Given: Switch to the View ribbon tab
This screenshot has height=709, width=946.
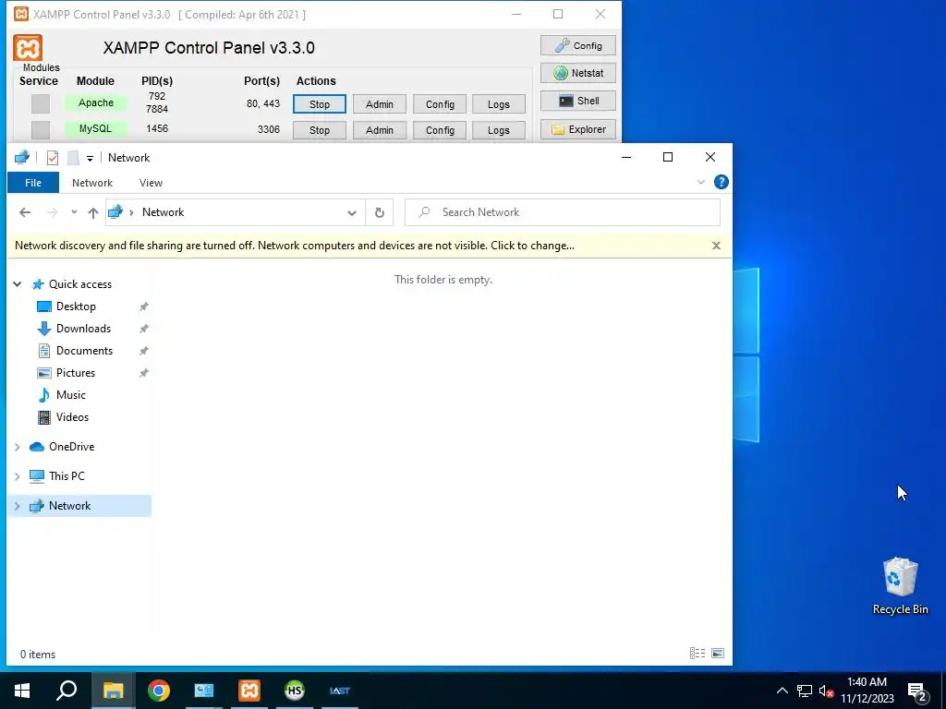Looking at the screenshot, I should pos(151,183).
